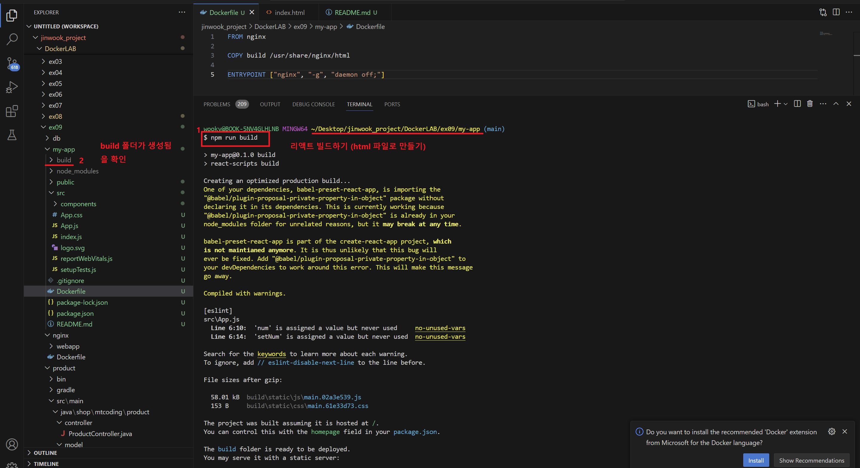
Task: Open package.json in the explorer
Action: click(x=75, y=313)
